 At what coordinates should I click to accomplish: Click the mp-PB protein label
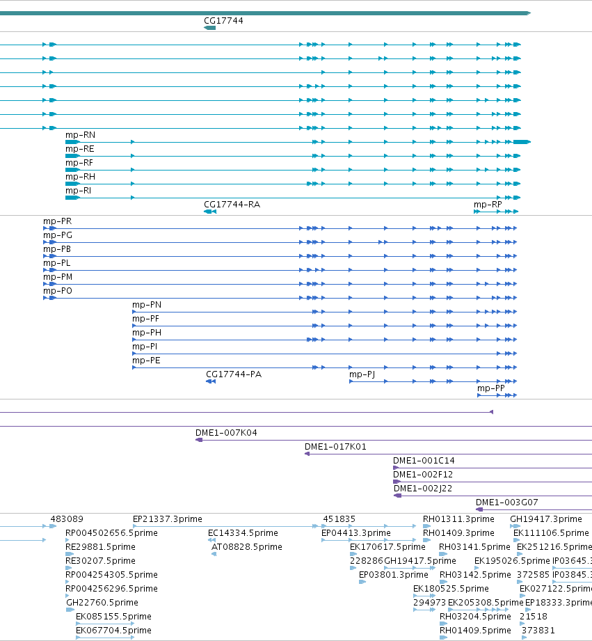57,249
